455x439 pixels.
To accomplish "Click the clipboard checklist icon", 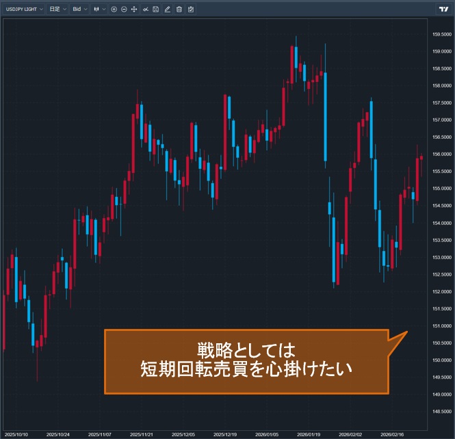I will (x=190, y=10).
